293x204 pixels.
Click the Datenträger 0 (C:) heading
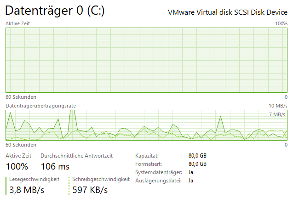point(55,11)
